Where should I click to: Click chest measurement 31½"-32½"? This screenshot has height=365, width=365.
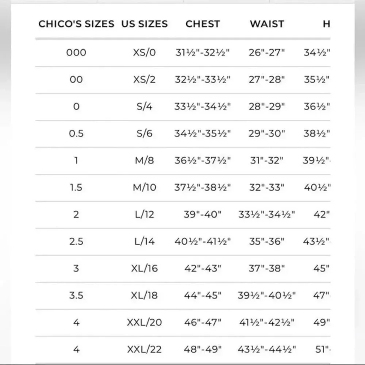203,53
